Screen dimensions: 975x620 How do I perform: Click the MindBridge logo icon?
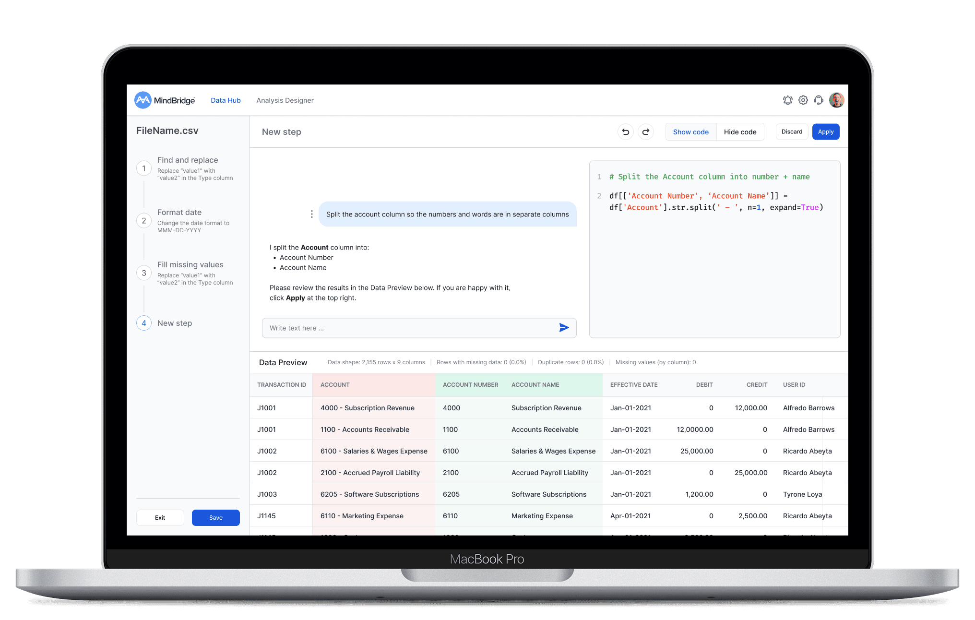[143, 100]
